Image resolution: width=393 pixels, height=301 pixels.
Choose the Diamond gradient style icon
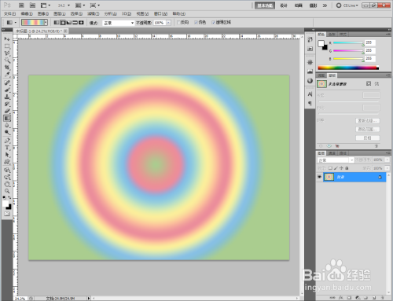click(x=81, y=23)
